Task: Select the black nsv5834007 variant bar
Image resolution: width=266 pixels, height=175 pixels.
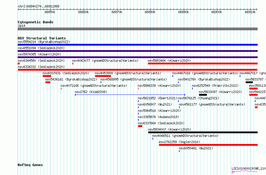Action: 203,132
